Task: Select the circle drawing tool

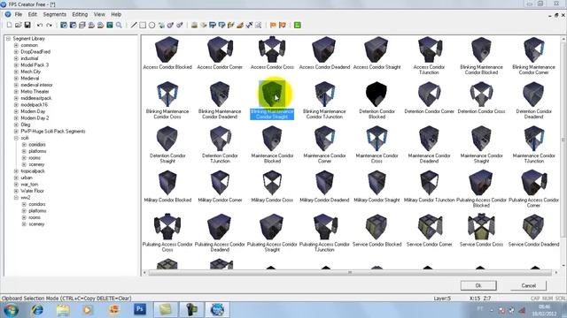Action: click(151, 25)
